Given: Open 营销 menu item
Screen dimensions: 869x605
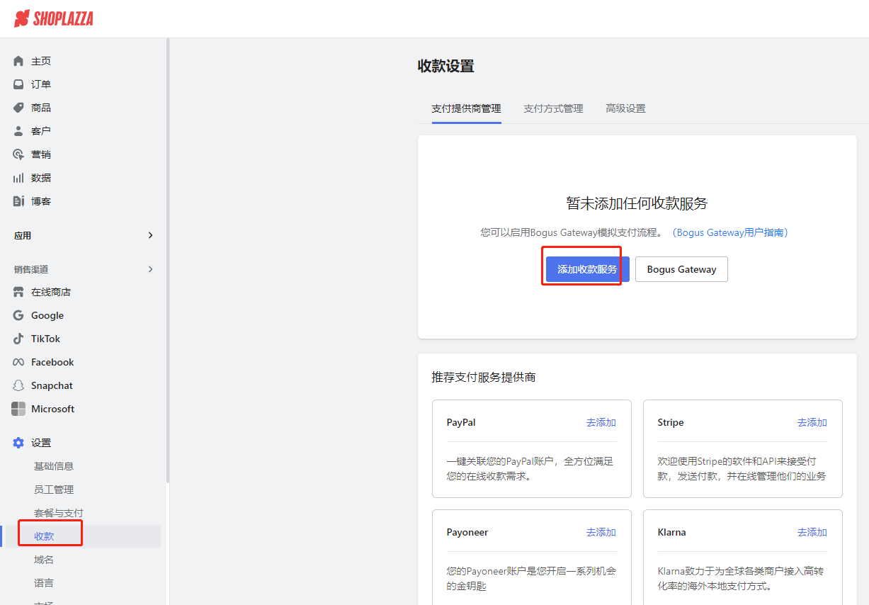Looking at the screenshot, I should pyautogui.click(x=41, y=154).
